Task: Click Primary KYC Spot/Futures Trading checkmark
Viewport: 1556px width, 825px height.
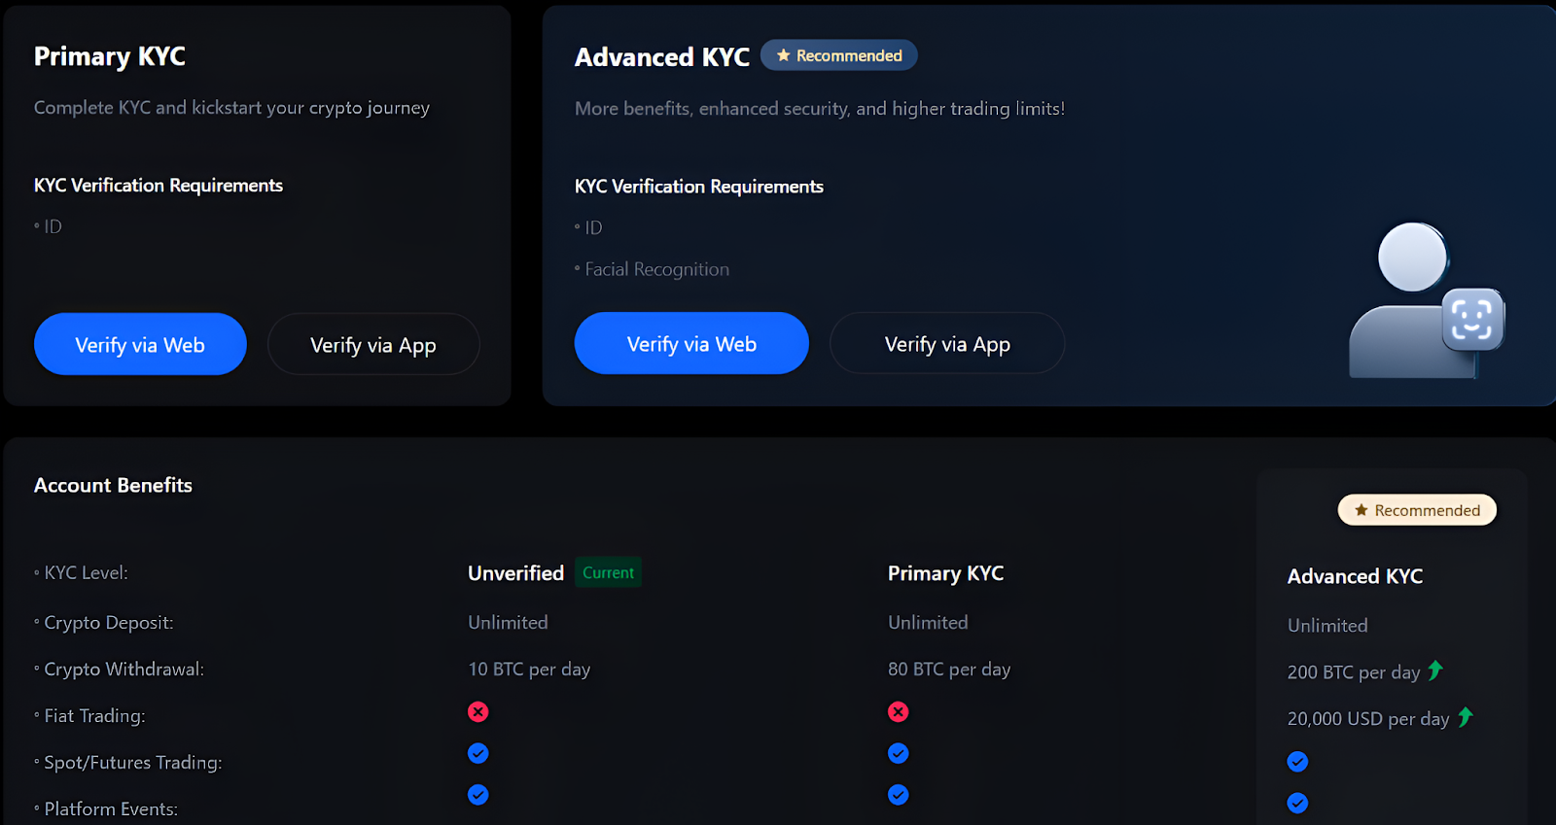Action: pyautogui.click(x=898, y=753)
